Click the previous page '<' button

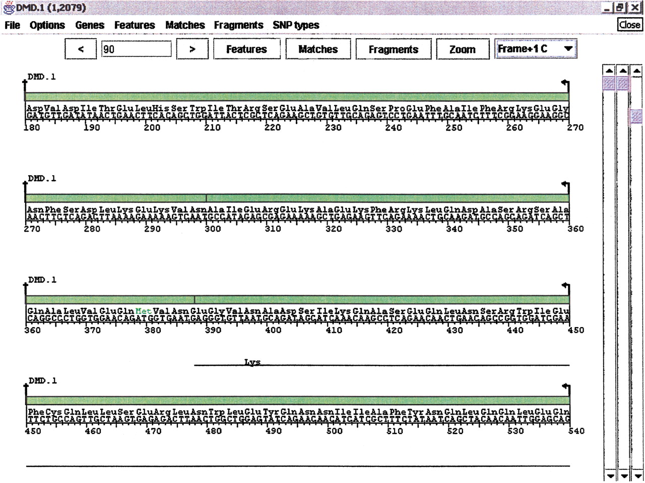(x=81, y=49)
